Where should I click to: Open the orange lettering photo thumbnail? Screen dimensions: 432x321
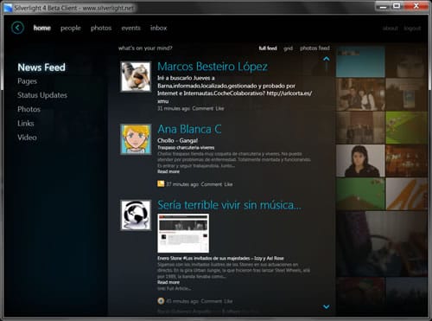[x=407, y=194]
